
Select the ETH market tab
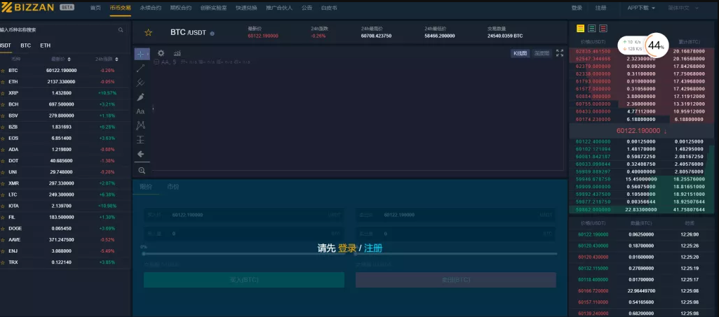pos(45,45)
